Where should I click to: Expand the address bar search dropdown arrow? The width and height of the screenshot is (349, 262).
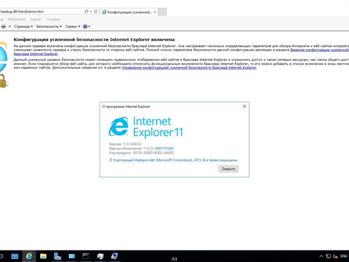pyautogui.click(x=91, y=12)
